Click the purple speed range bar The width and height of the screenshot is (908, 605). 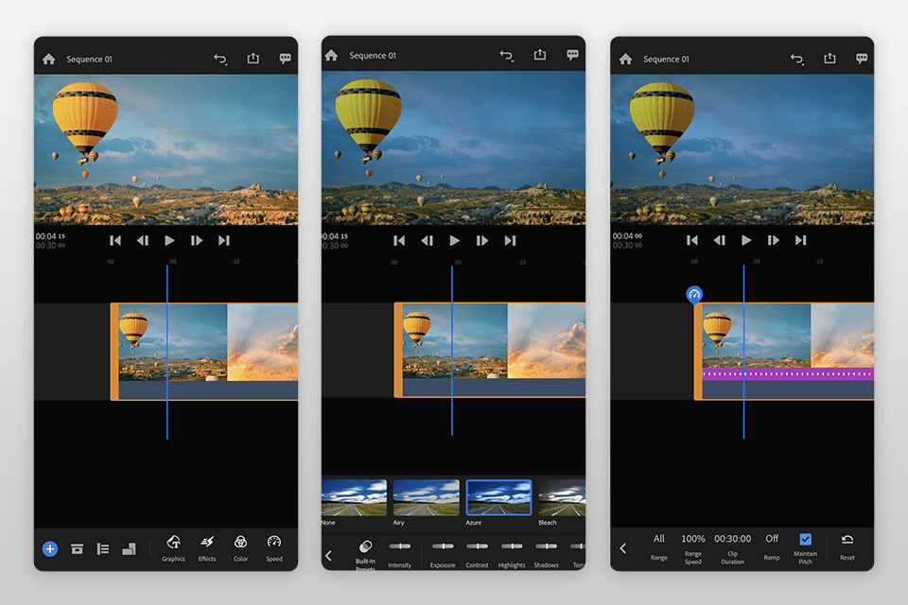tap(788, 374)
